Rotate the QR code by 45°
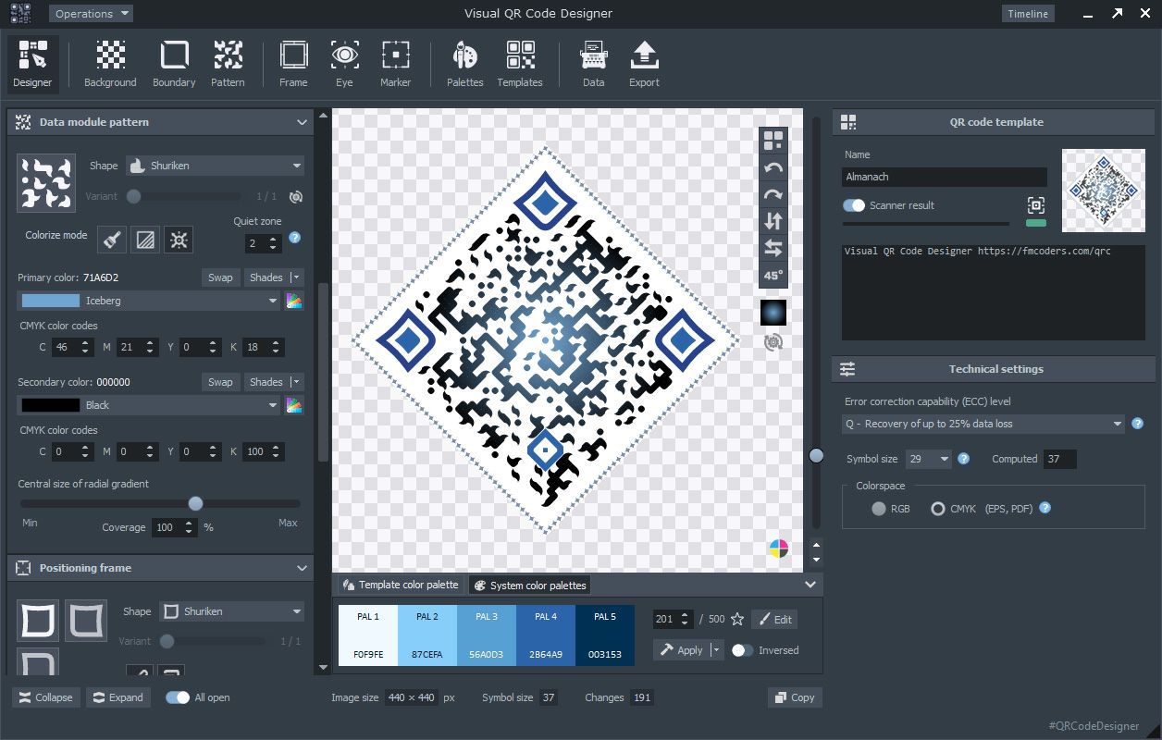The width and height of the screenshot is (1162, 740). [773, 275]
